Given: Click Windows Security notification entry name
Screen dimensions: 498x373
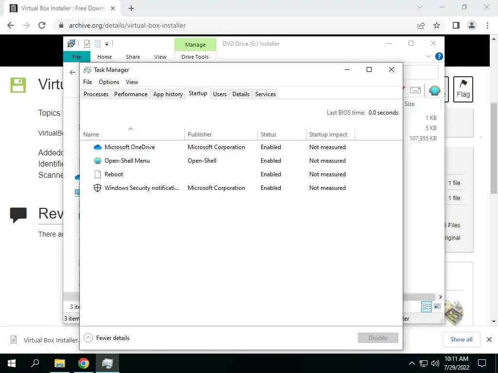Looking at the screenshot, I should (x=142, y=188).
